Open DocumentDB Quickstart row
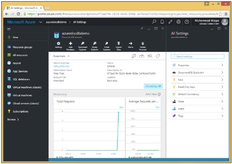Screen dimensions: 232x164 point(198,73)
